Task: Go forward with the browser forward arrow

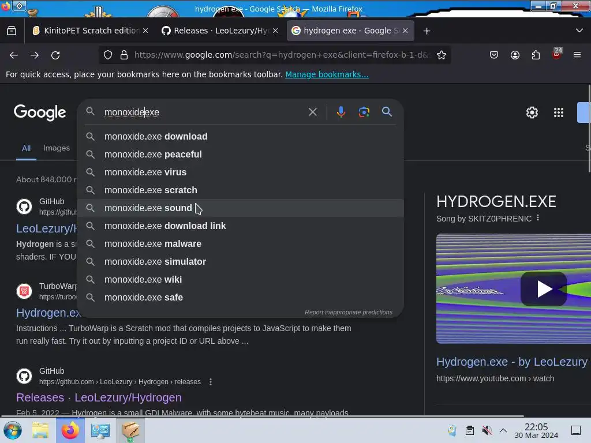Action: [x=35, y=55]
